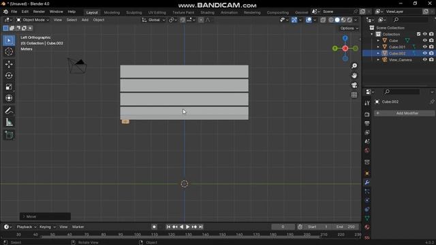Switch to the Modeling workspace tab
The image size is (436, 245).
[x=112, y=12]
